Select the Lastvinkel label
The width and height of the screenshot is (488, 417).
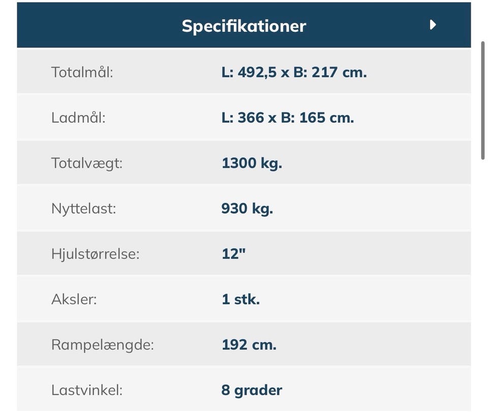pyautogui.click(x=87, y=390)
